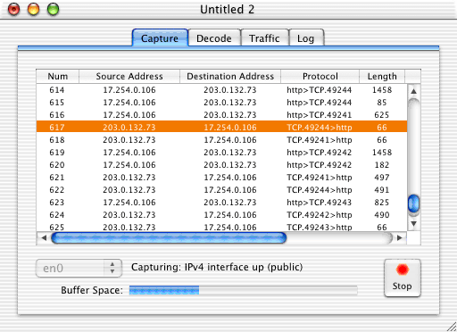This screenshot has height=332, width=457.
Task: Select packet row 622
Action: [221, 190]
